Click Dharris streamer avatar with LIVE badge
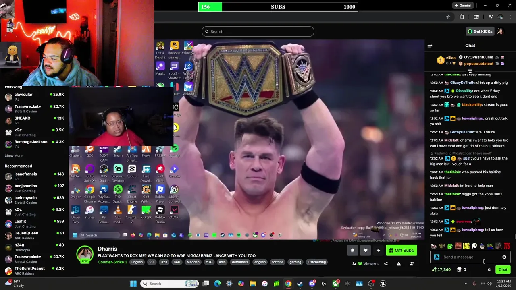This screenshot has width=516, height=290. [85, 255]
